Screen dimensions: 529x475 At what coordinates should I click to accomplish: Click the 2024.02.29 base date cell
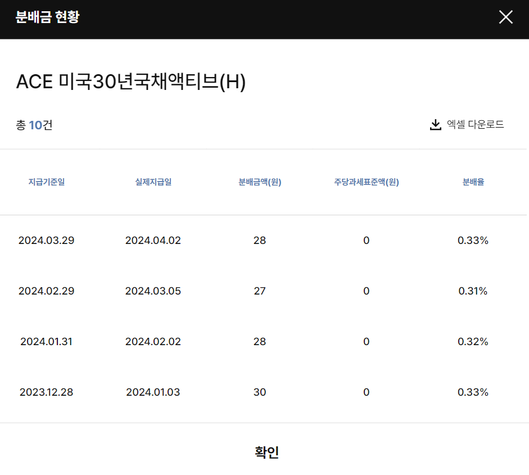tap(46, 291)
